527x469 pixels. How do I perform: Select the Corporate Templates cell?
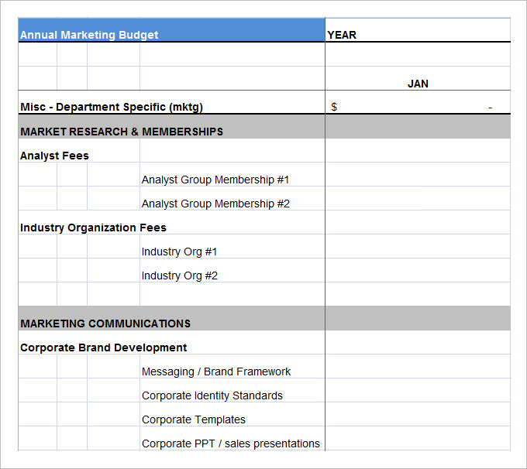[194, 419]
